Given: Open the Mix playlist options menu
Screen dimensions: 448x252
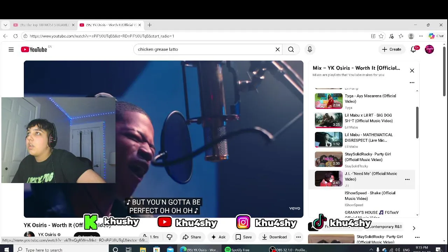Looking at the screenshot, I should pos(412,83).
